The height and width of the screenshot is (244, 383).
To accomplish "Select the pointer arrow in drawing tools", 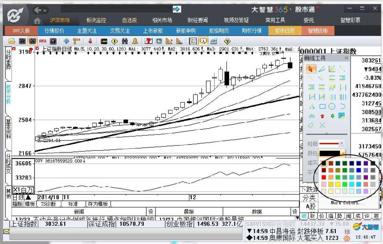I will click(311, 69).
